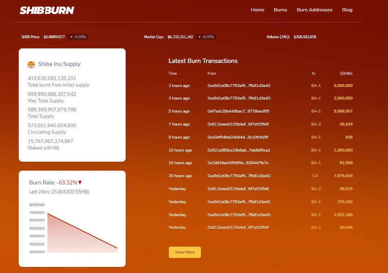This screenshot has height=273, width=388.
Task: Click total supply value 589,369,907,879,798
Action: [52, 109]
